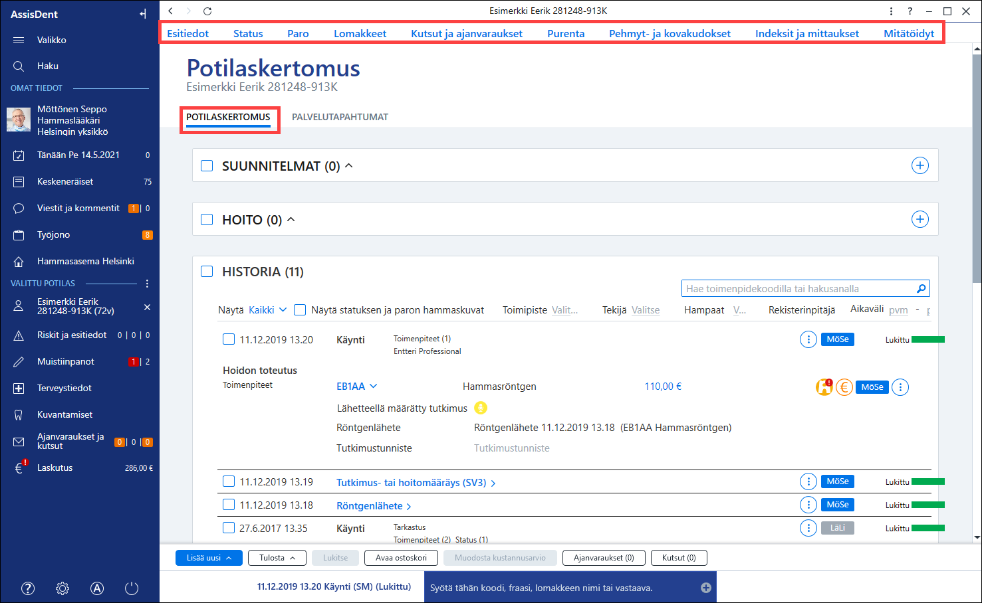Screen dimensions: 982x603
Task: Click the Kutsut (0) button
Action: (679, 558)
